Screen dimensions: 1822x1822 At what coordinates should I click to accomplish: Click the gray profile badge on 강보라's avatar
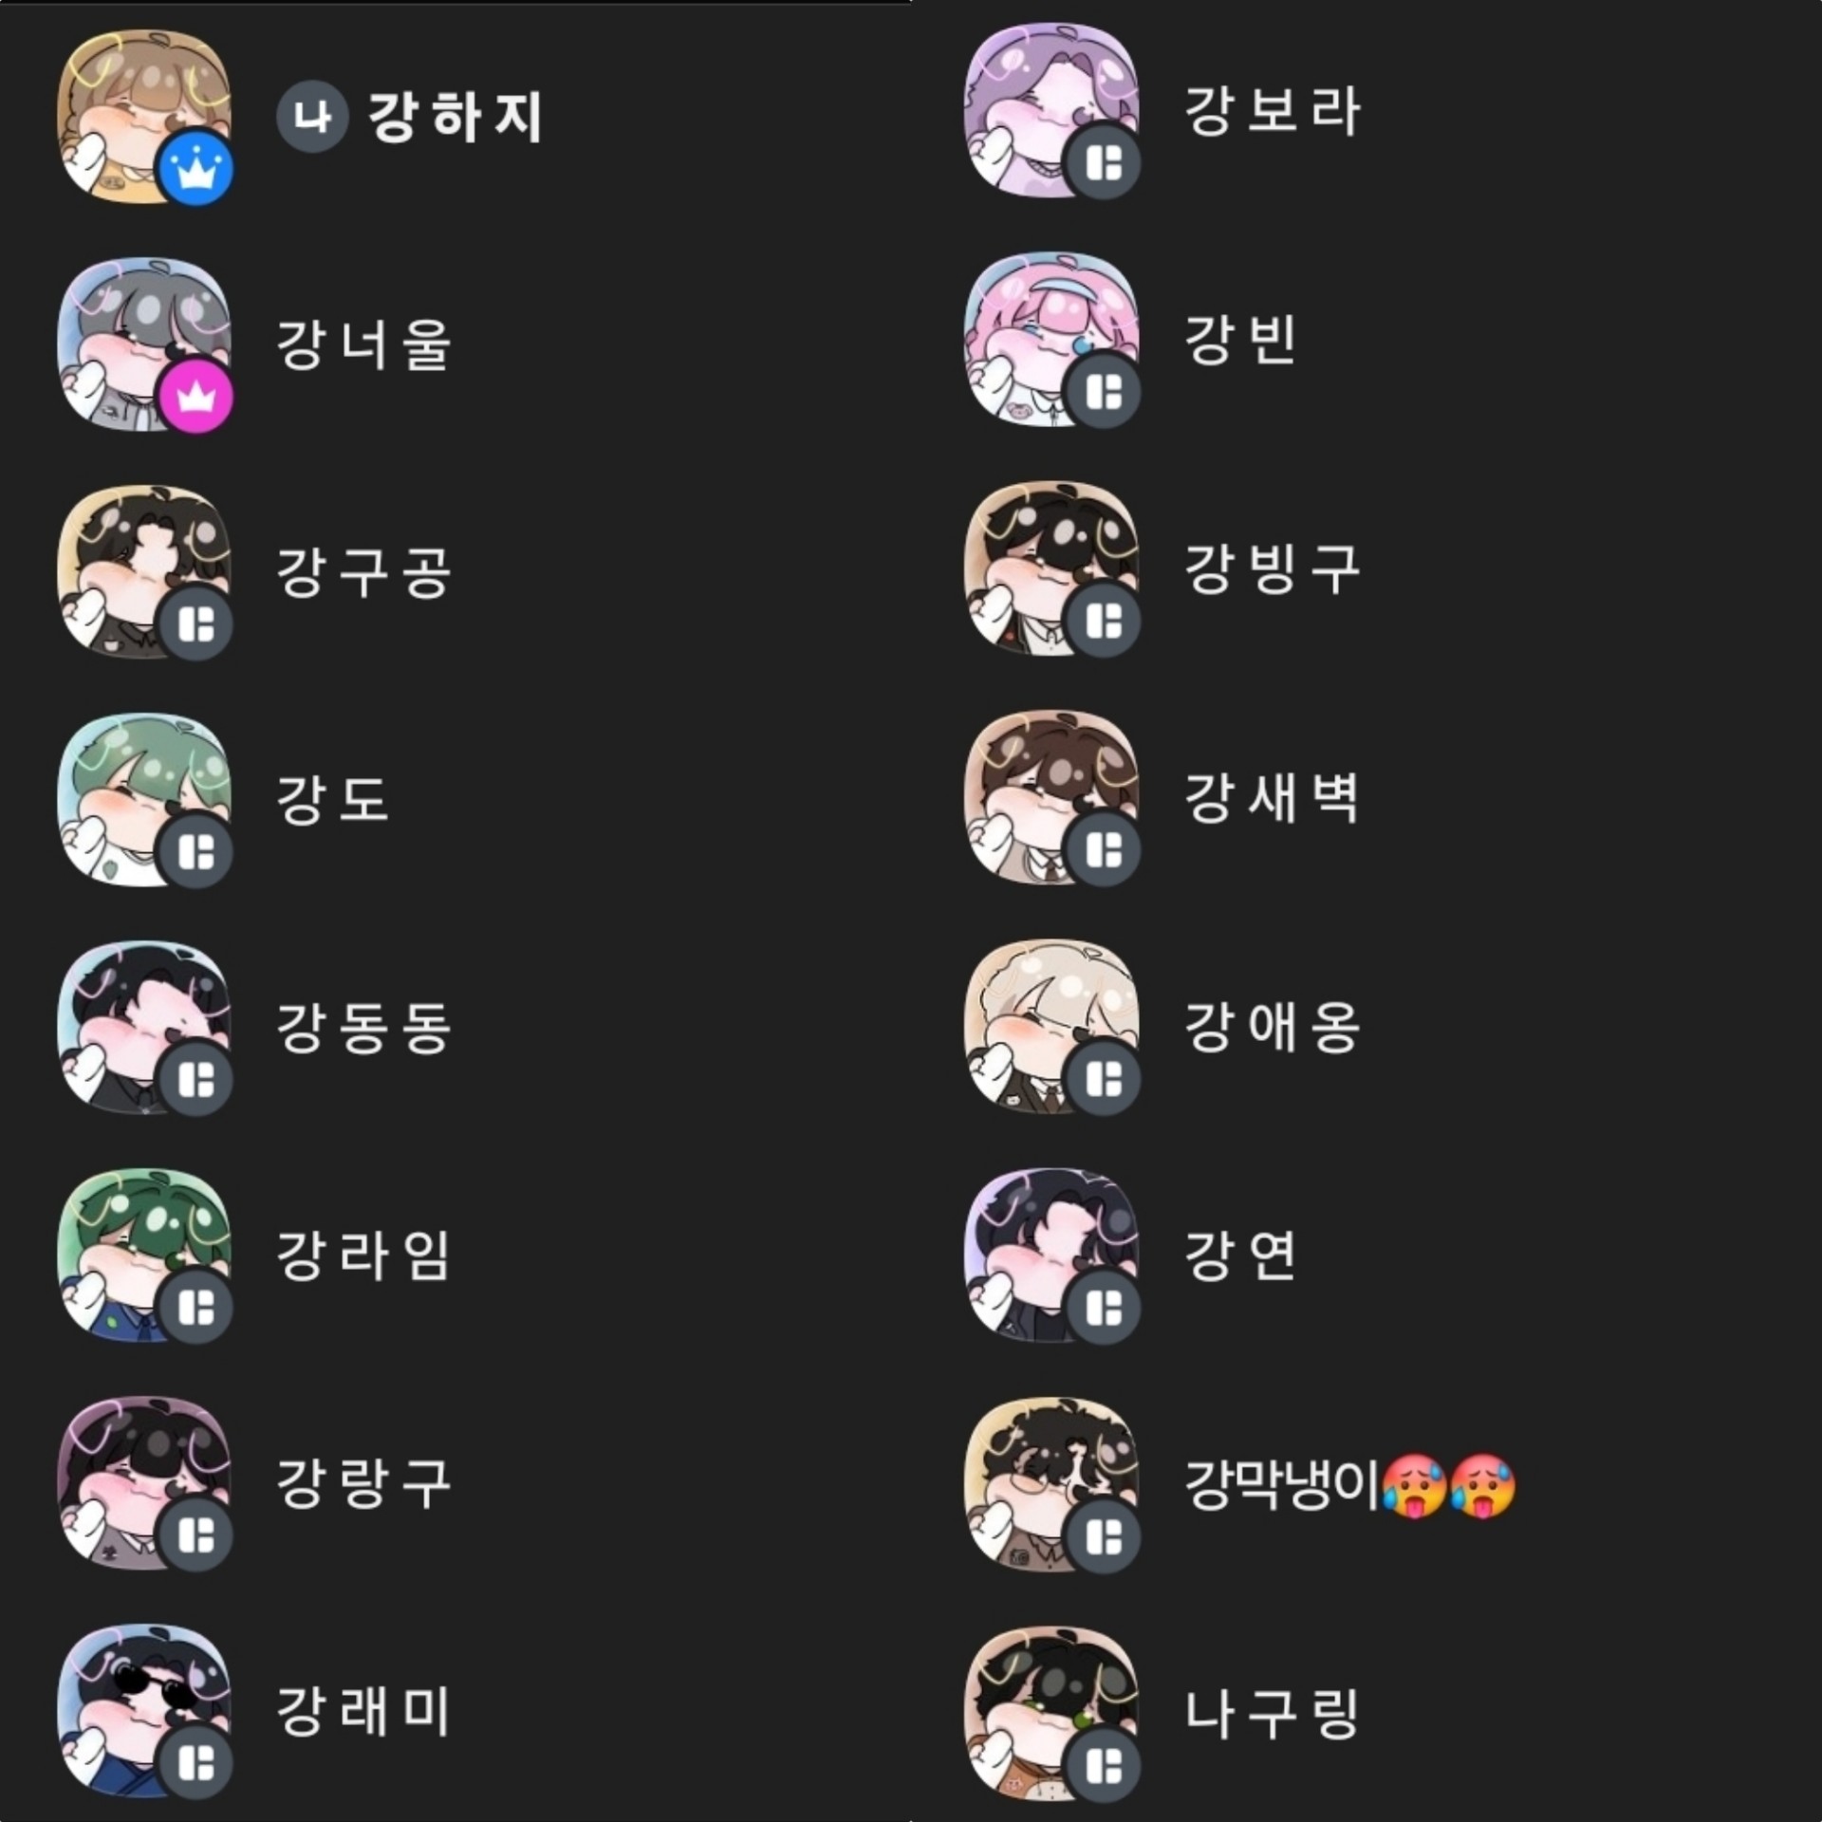pyautogui.click(x=1103, y=162)
